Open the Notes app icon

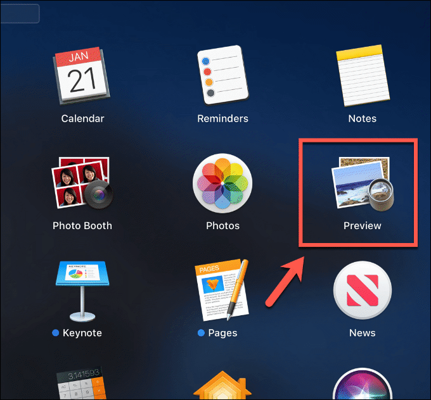(363, 75)
